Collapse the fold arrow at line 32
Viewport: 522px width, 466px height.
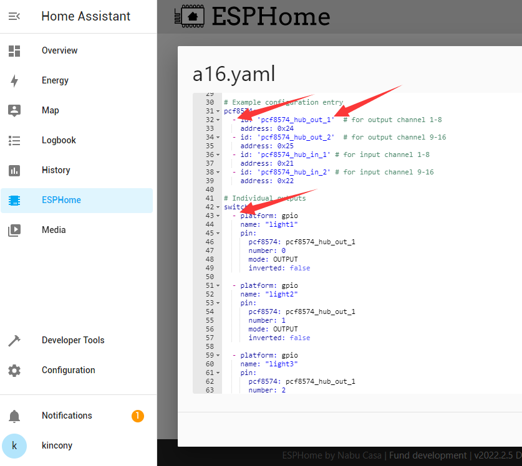(218, 120)
